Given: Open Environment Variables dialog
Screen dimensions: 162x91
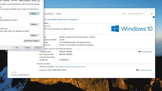Looking at the screenshot, I should pyautogui.click(x=32, y=41).
